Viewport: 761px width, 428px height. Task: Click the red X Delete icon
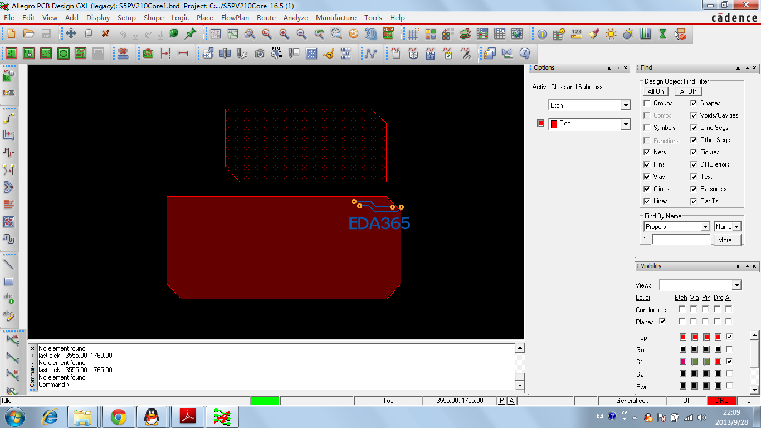click(x=105, y=34)
